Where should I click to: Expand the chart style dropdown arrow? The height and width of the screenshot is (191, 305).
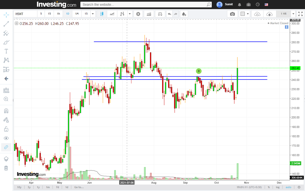click(130, 14)
